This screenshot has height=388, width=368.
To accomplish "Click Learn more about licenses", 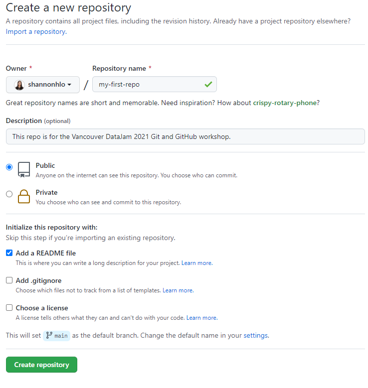I will 201,318.
